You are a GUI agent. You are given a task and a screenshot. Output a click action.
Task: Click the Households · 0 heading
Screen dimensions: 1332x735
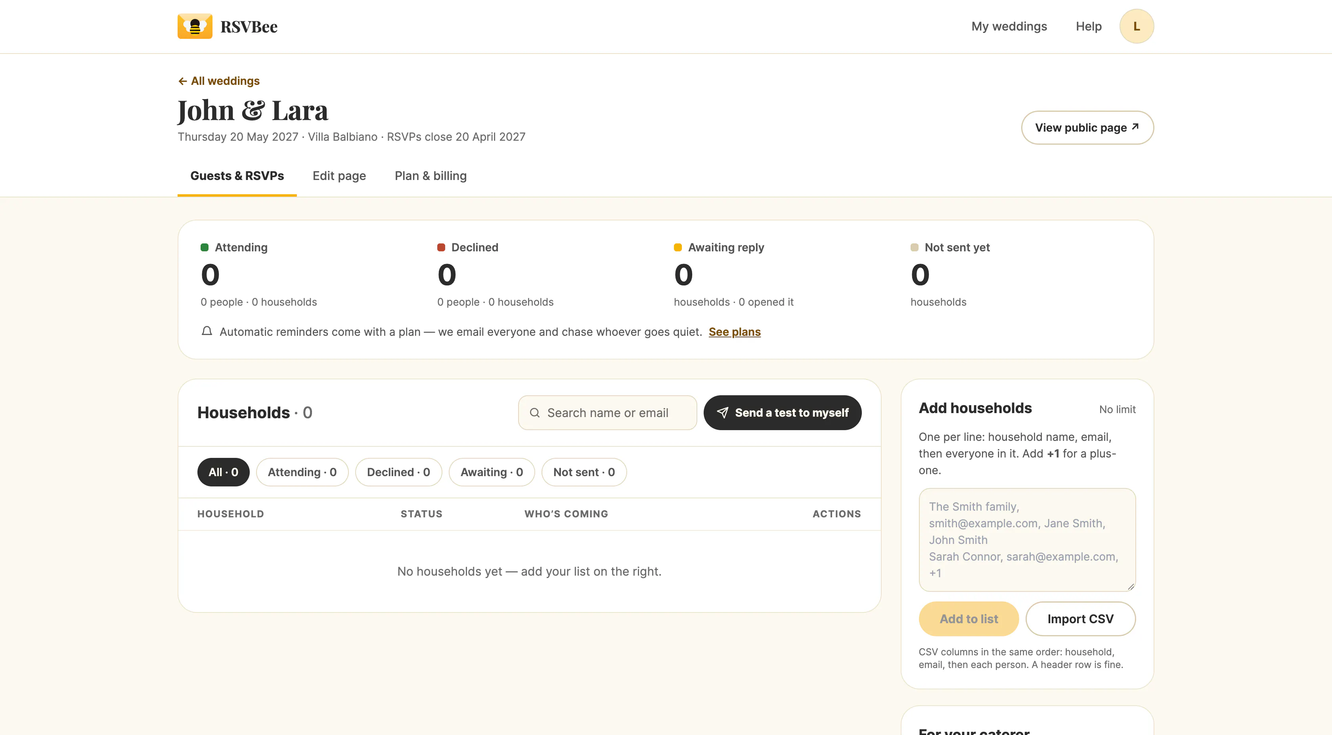pos(255,413)
